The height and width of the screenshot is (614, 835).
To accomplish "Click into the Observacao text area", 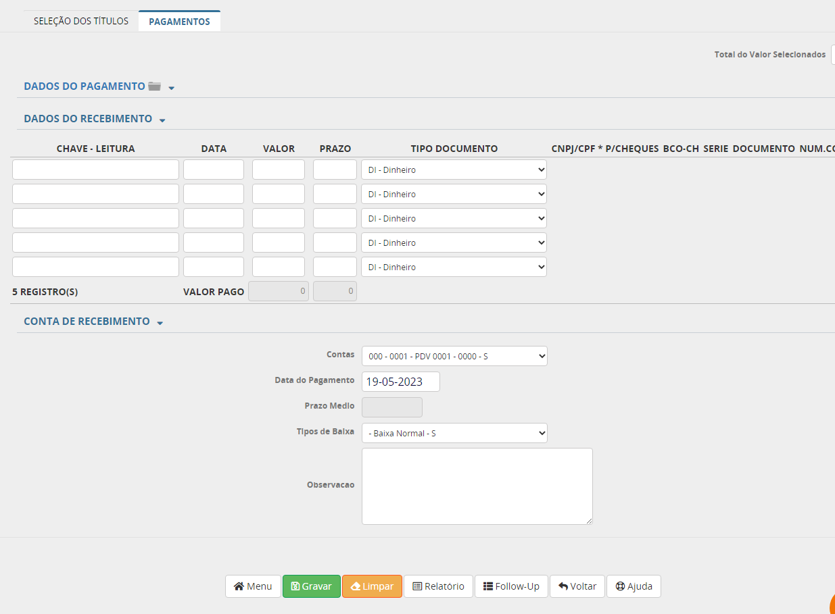I will (x=477, y=486).
